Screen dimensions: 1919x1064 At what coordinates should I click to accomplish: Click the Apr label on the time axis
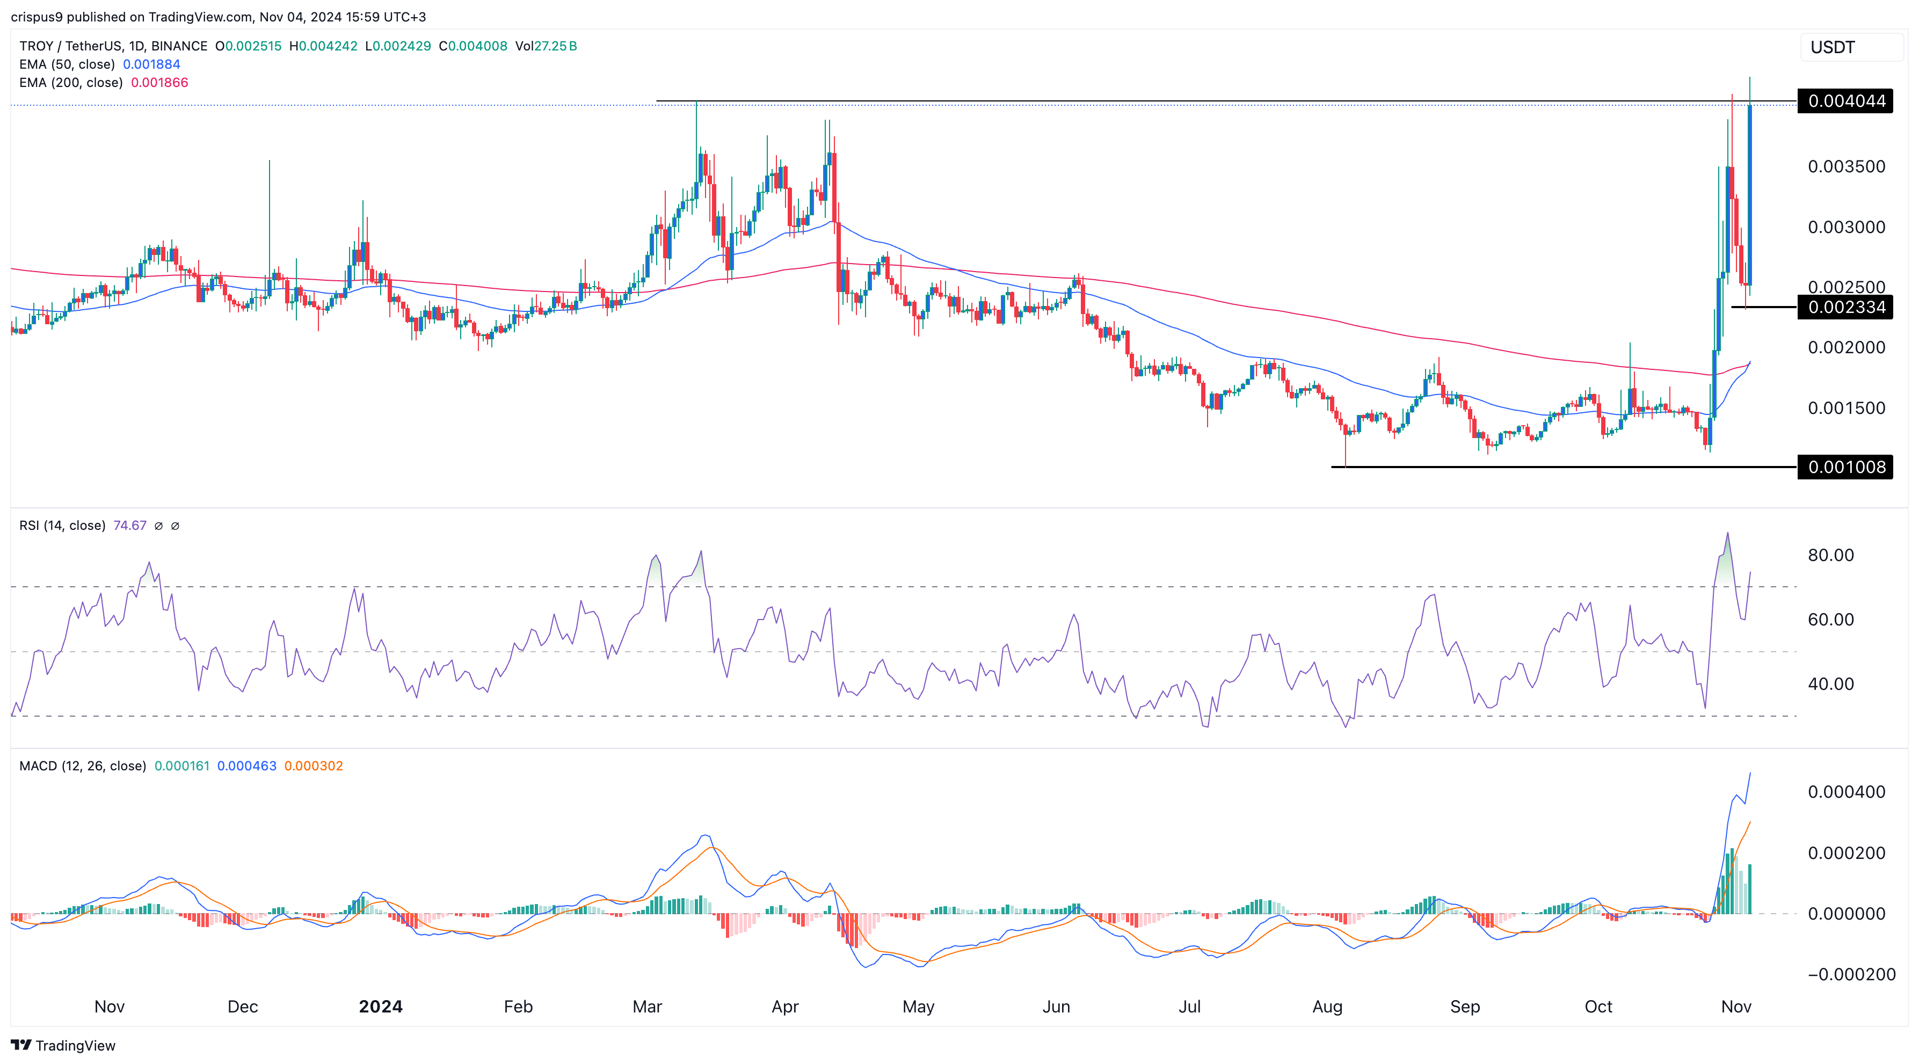point(785,1007)
